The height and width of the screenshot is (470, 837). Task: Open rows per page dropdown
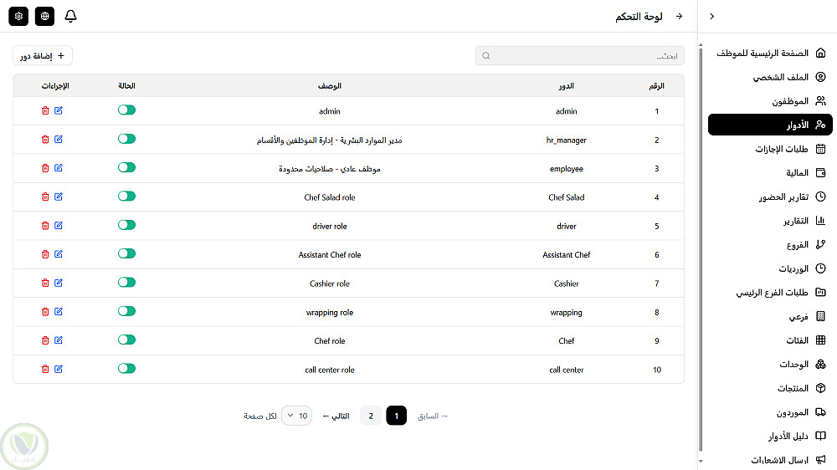click(x=296, y=416)
